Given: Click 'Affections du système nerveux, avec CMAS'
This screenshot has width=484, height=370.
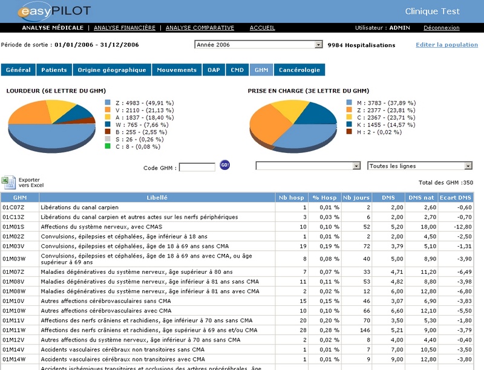Looking at the screenshot, I should tap(102, 227).
